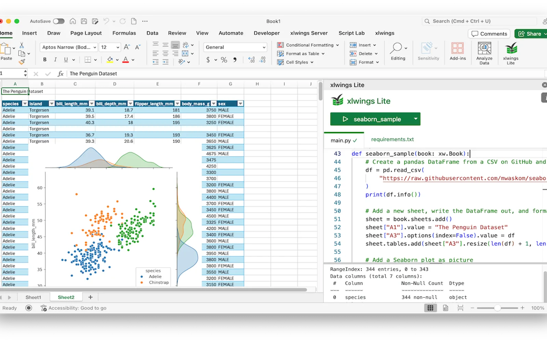Adjust the zoom slider

497,308
